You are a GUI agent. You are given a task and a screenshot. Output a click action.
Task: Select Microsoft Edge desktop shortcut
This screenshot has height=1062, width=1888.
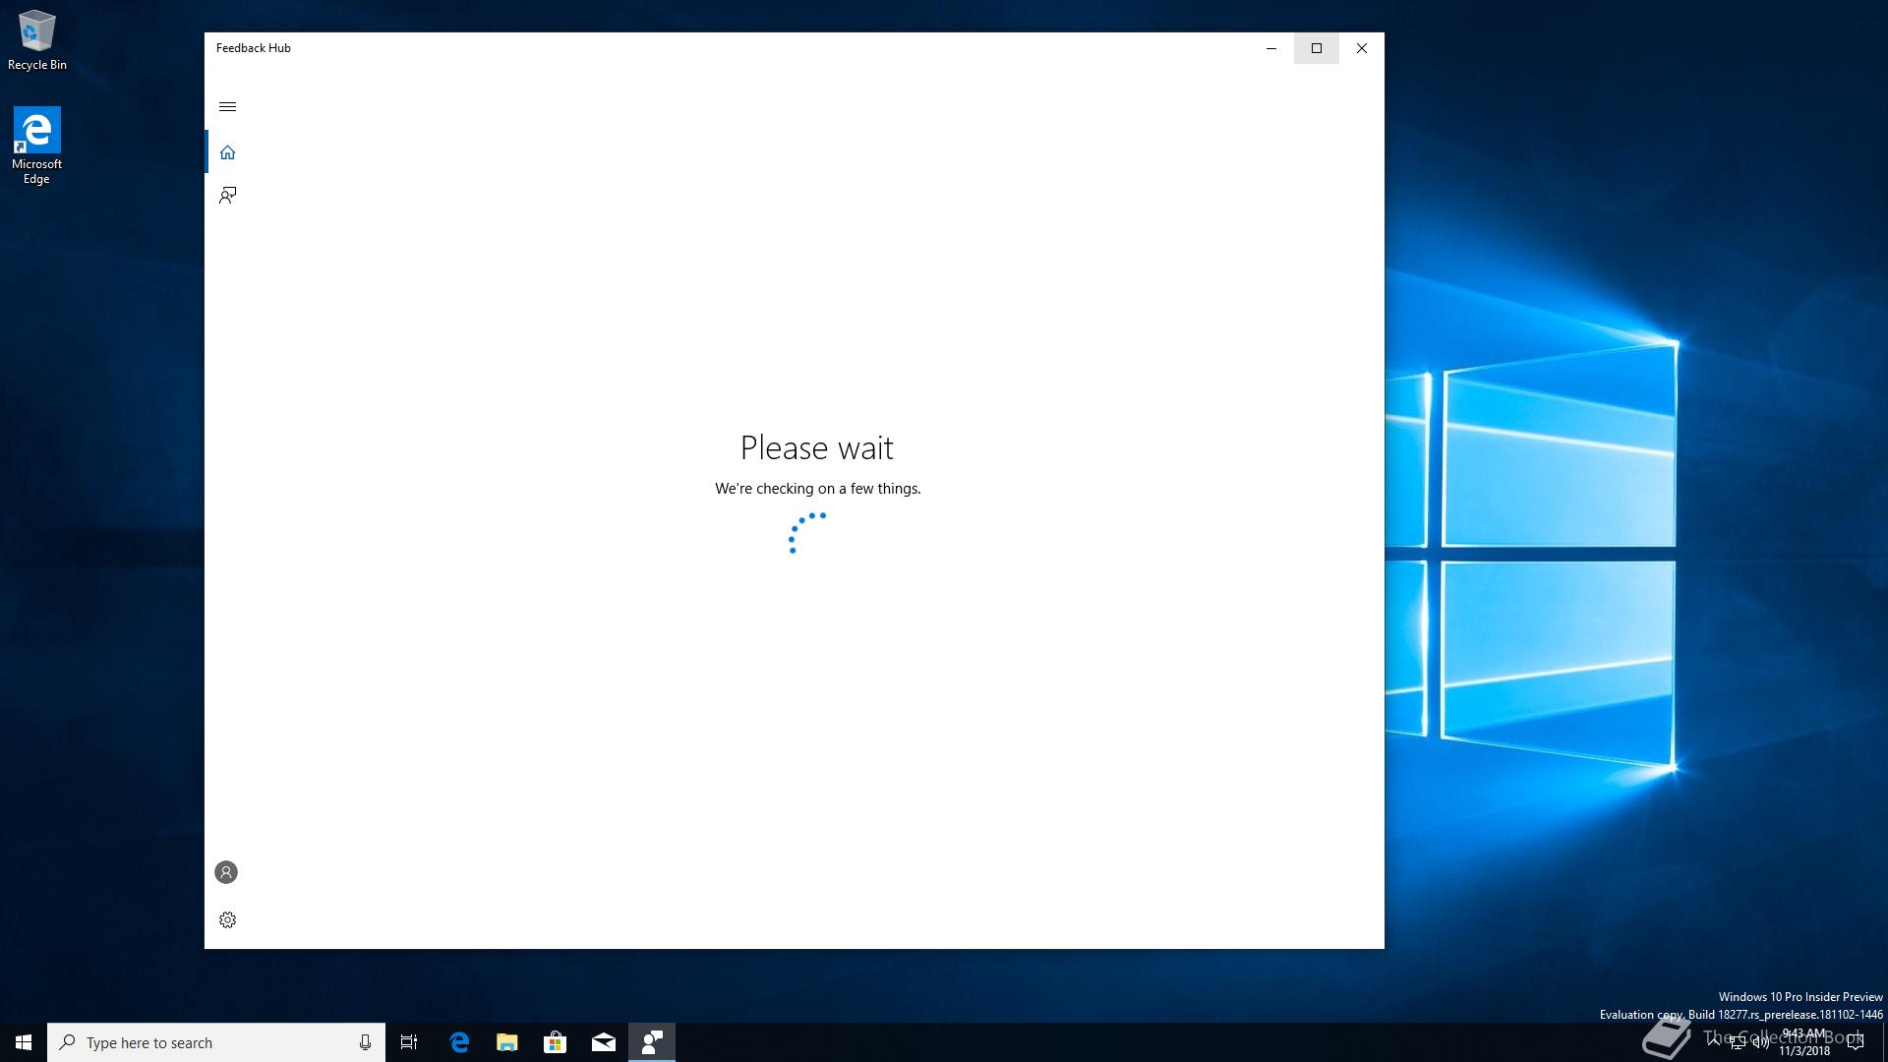tap(36, 146)
